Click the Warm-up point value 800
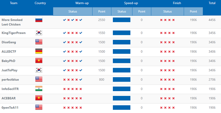Screen dimensions: 221x113 click(102, 80)
